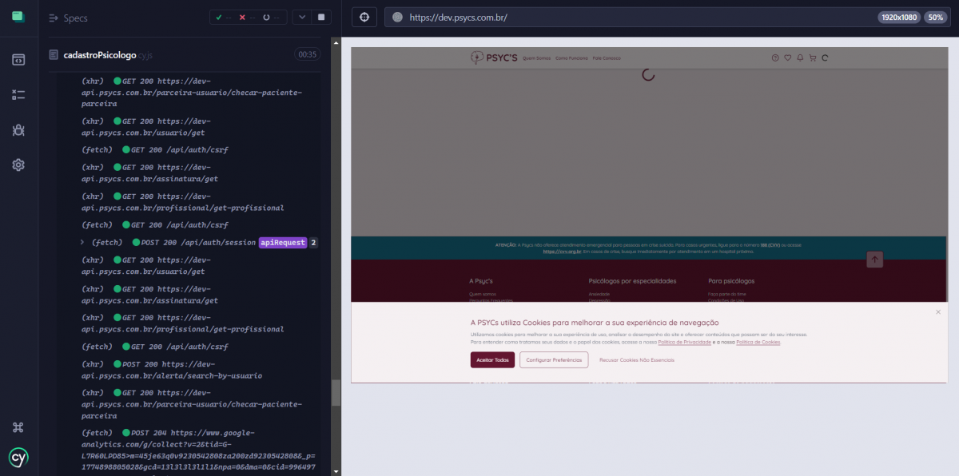Viewport: 959px width, 476px height.
Task: Expand the POST /api/auth/session log entry
Action: [x=82, y=242]
